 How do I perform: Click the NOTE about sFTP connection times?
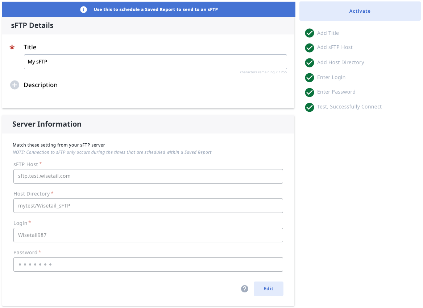(x=112, y=152)
